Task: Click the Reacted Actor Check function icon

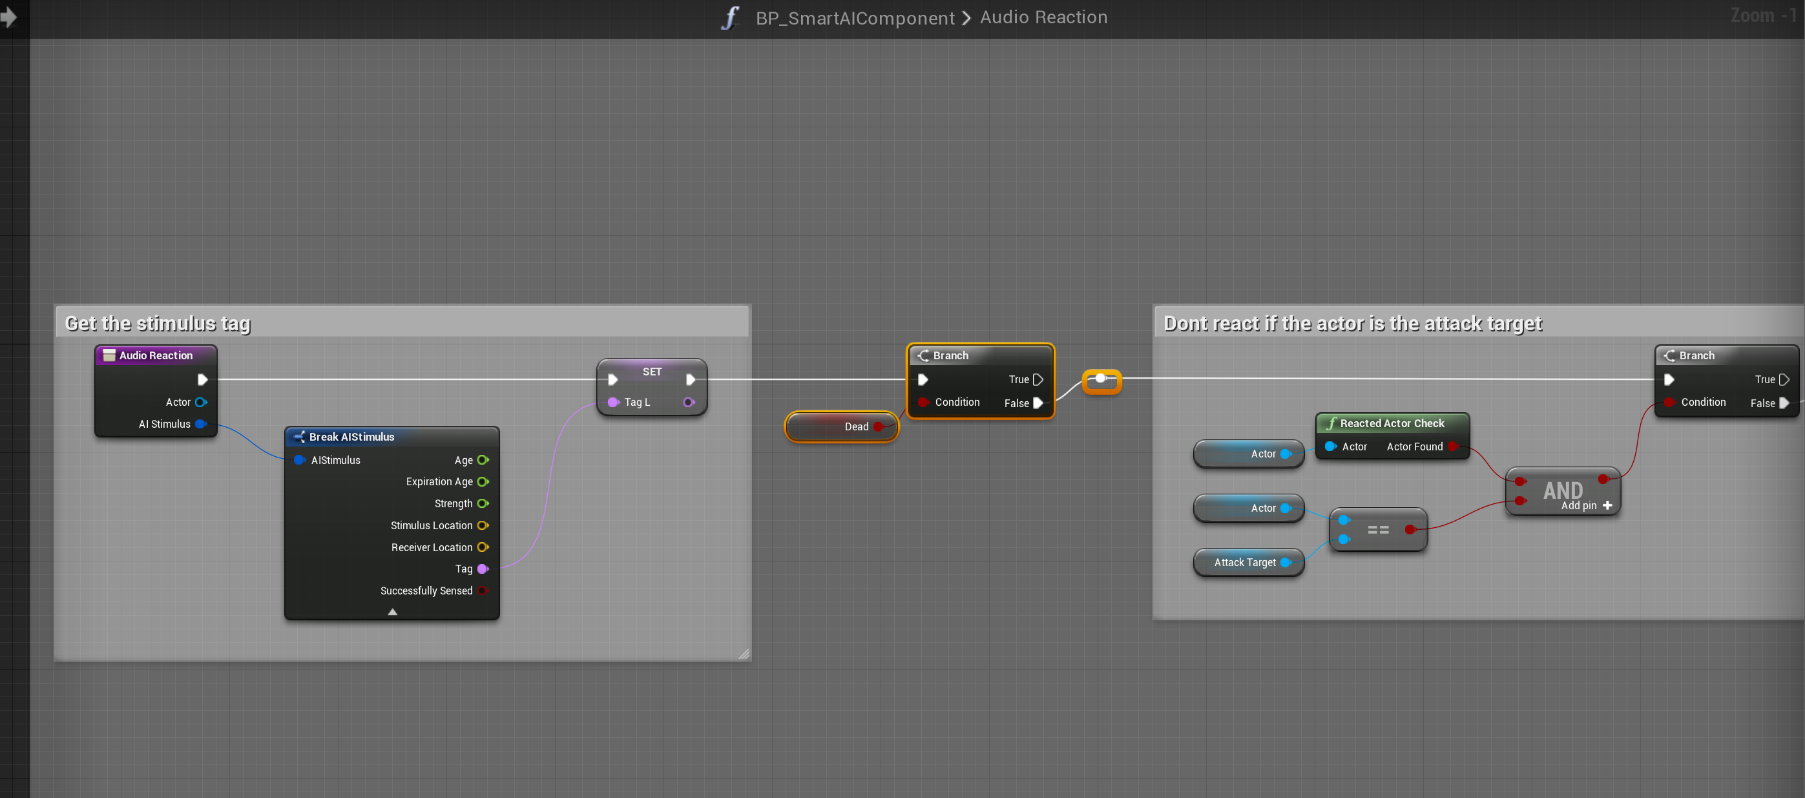Action: (1331, 423)
